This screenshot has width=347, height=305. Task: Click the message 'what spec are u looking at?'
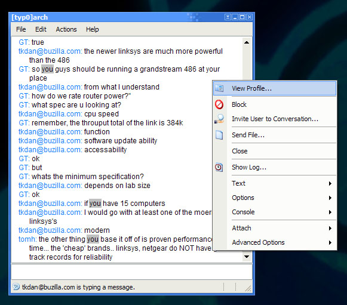point(76,105)
